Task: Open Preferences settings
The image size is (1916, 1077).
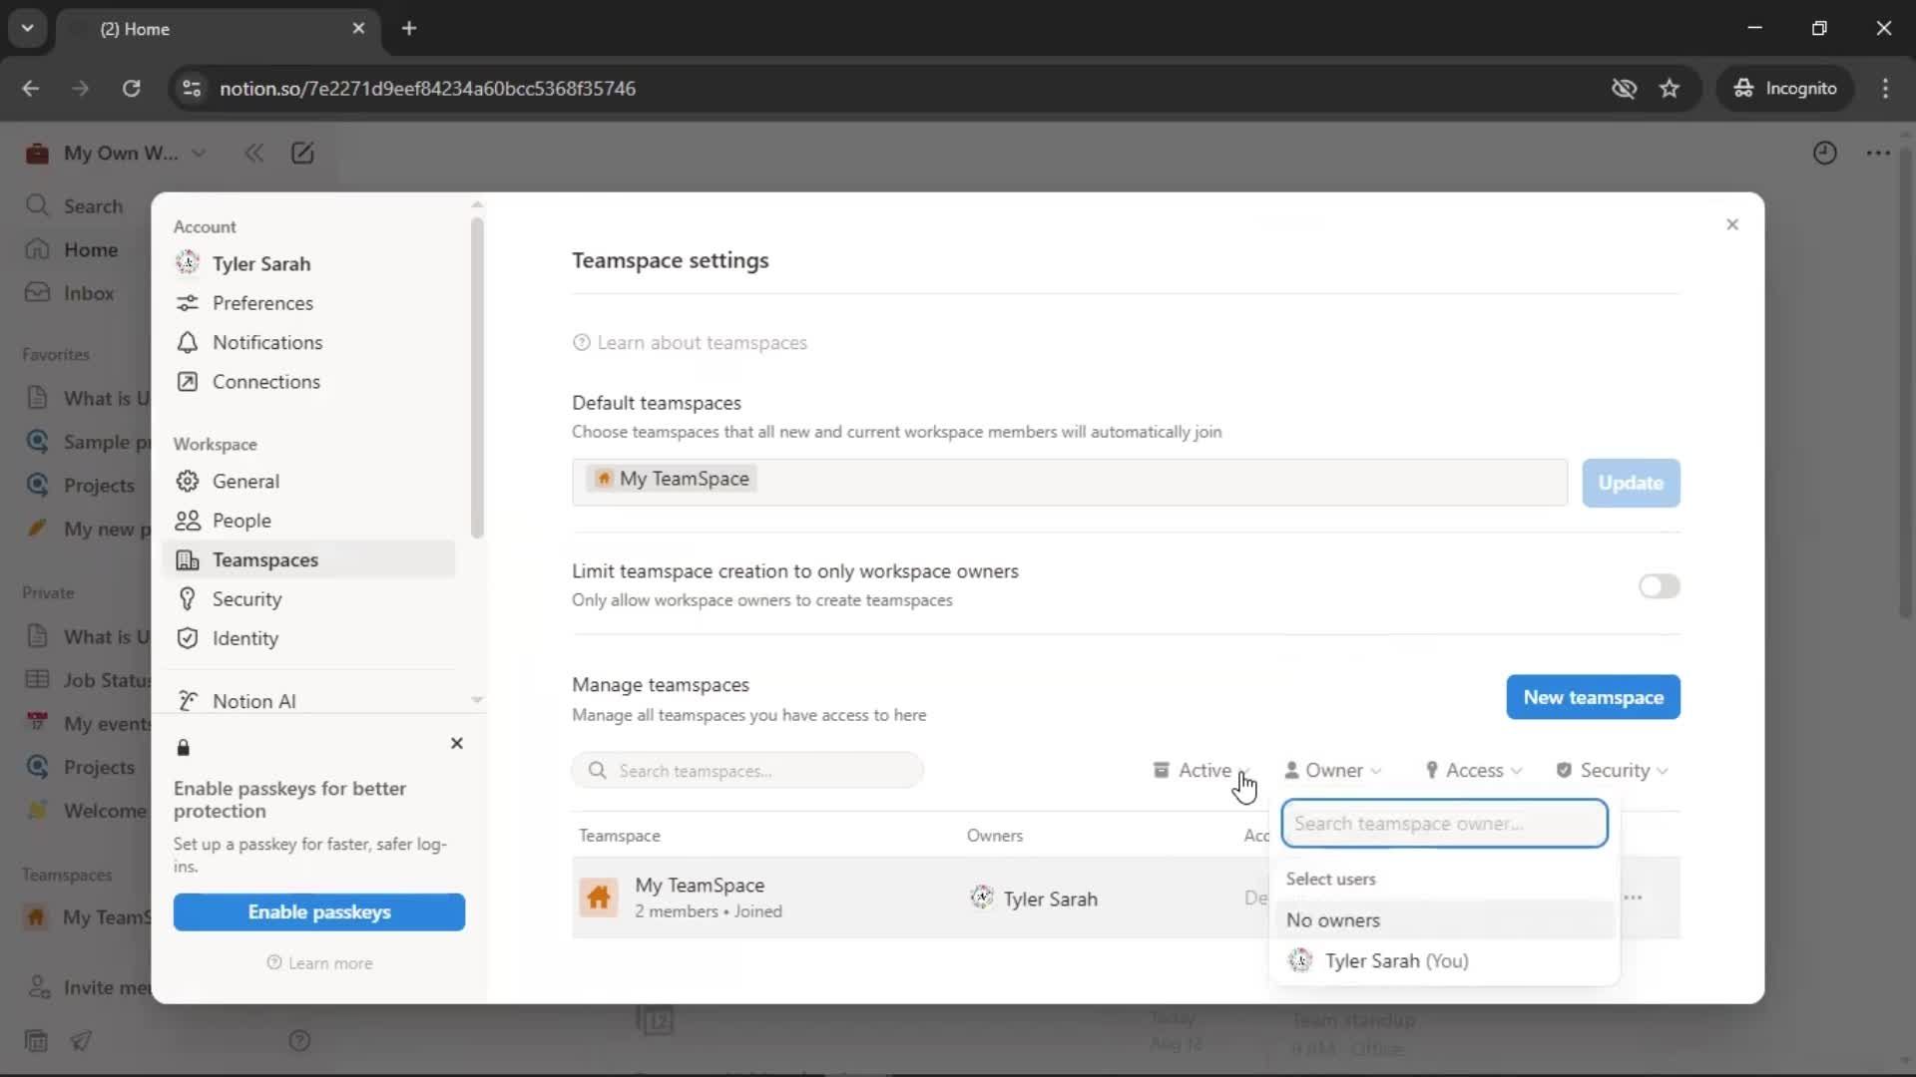Action: pos(309,302)
